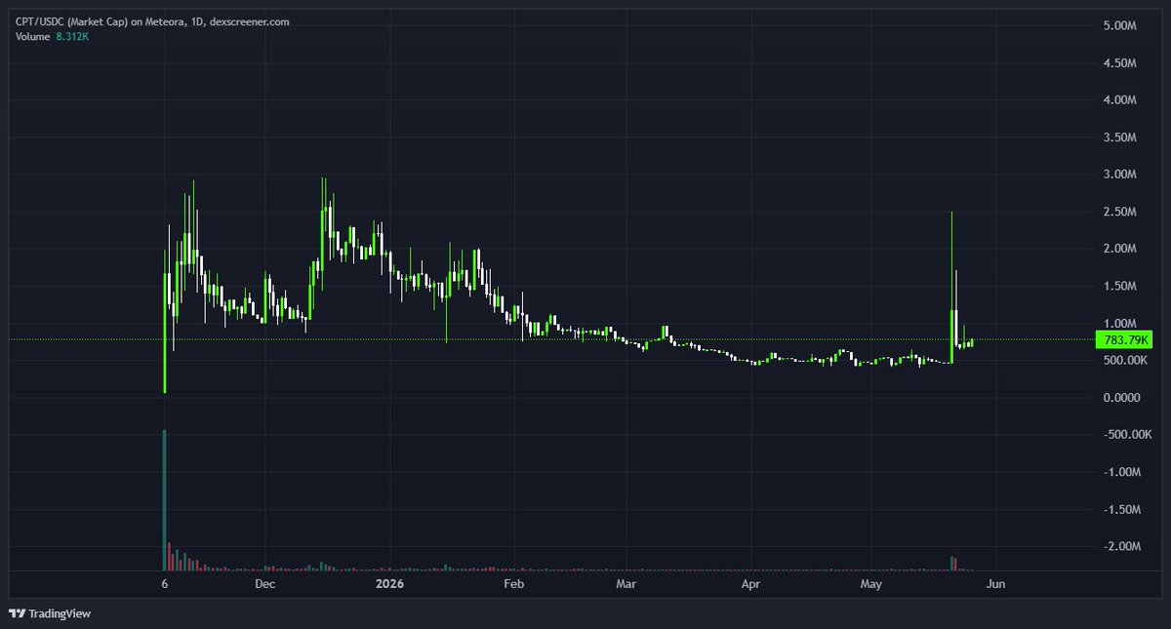The image size is (1171, 629).
Task: Click the Dec date label
Action: tap(264, 584)
